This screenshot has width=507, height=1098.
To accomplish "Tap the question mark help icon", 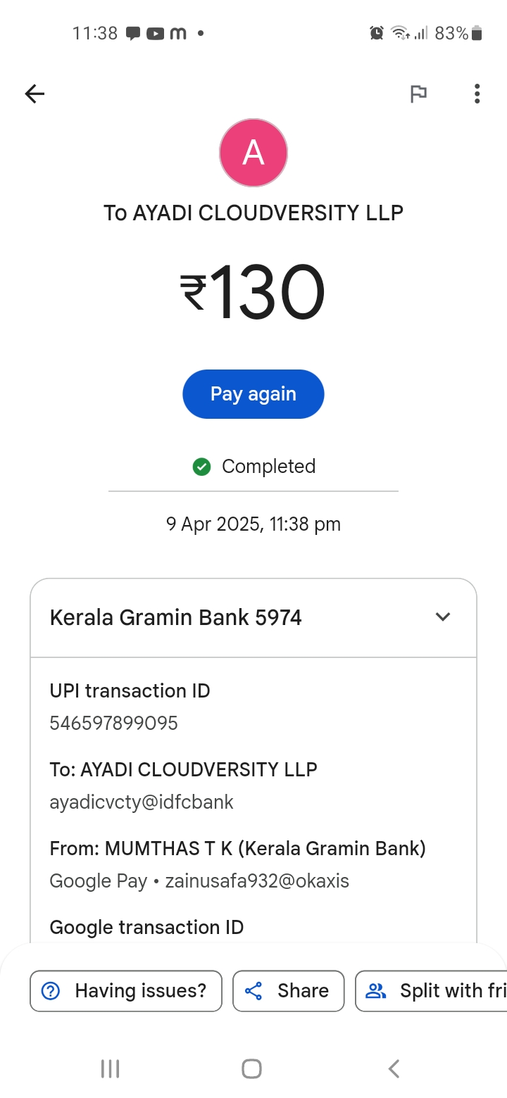I will pyautogui.click(x=51, y=991).
